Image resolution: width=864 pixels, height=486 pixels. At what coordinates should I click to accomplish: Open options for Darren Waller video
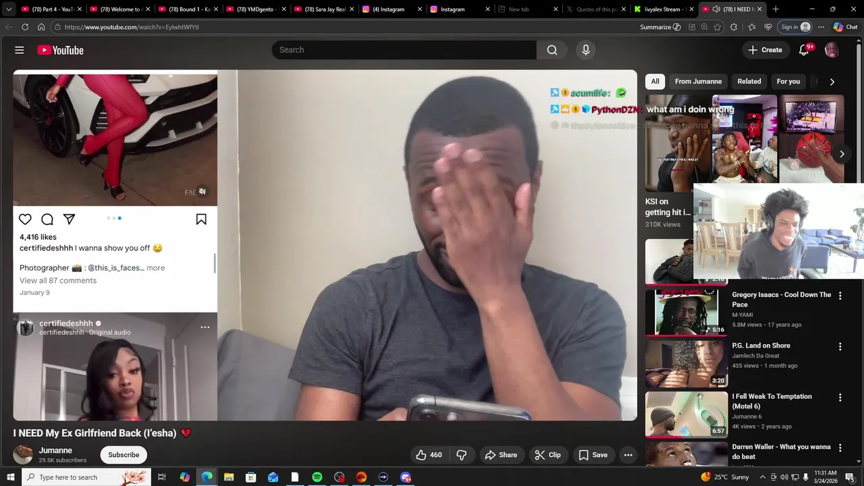[840, 448]
